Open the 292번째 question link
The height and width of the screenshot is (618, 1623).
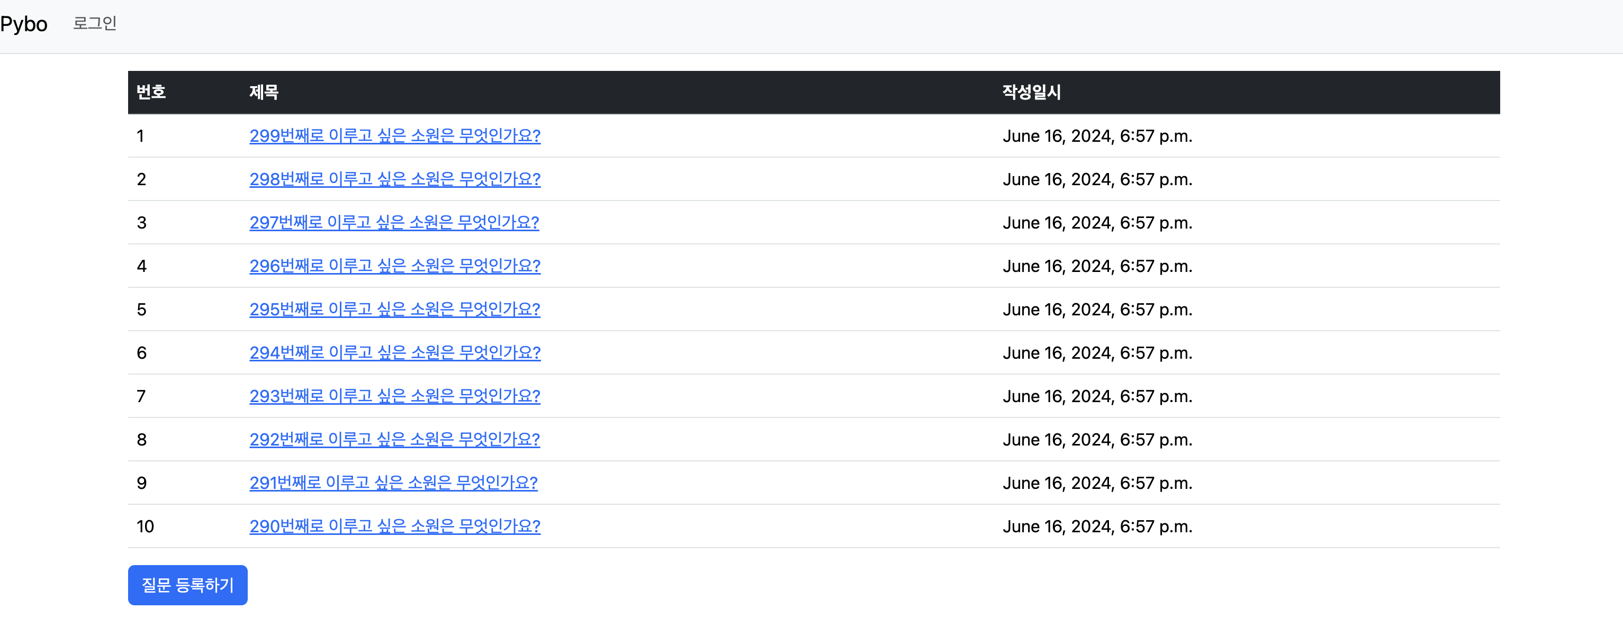coord(394,440)
